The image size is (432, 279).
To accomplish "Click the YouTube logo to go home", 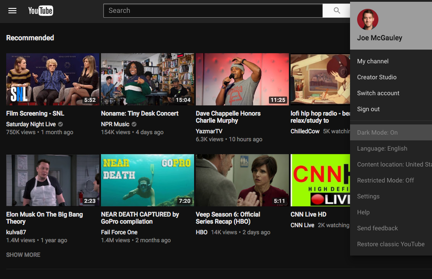I will [40, 10].
